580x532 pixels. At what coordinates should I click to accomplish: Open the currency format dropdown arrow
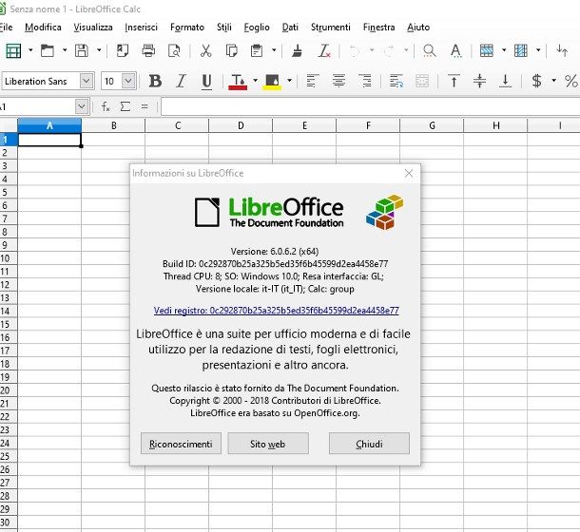[553, 80]
